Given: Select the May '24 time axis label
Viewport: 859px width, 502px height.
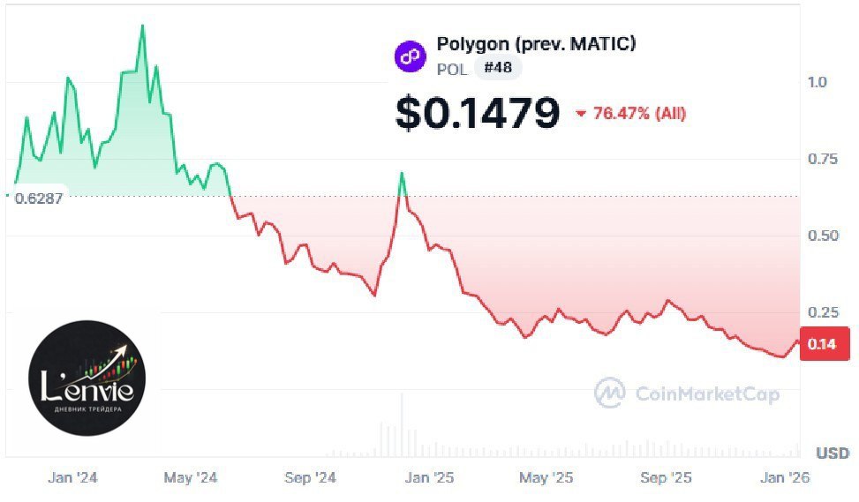Looking at the screenshot, I should pyautogui.click(x=190, y=477).
